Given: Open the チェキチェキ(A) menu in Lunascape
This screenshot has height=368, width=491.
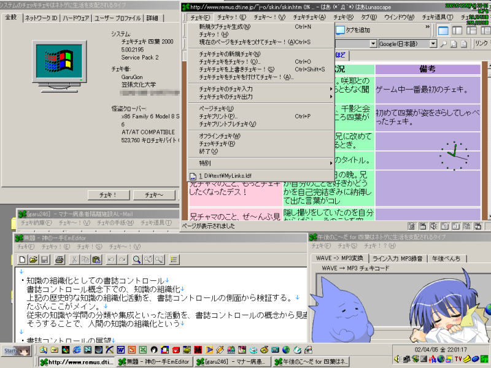Looking at the screenshot, I should tap(309, 17).
